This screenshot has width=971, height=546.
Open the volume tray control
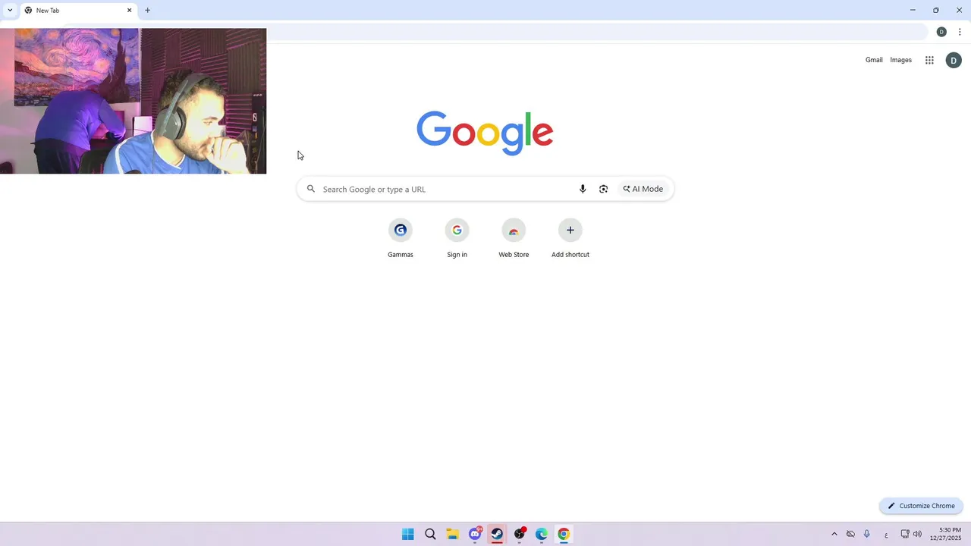pos(917,534)
